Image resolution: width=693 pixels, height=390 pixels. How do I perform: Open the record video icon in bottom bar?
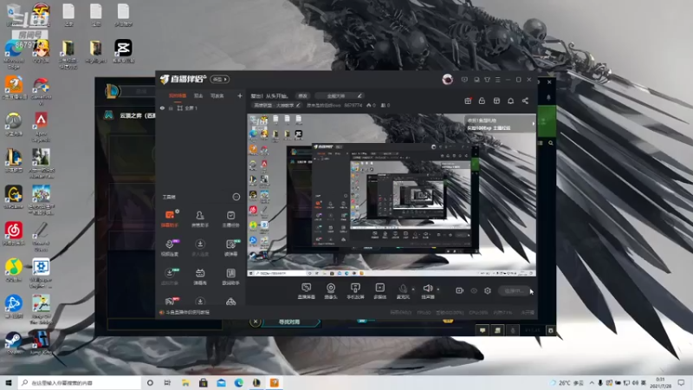459,290
